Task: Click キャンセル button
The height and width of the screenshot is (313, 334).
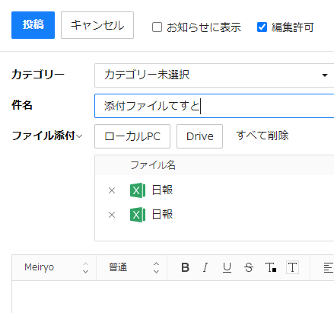Action: point(97,25)
